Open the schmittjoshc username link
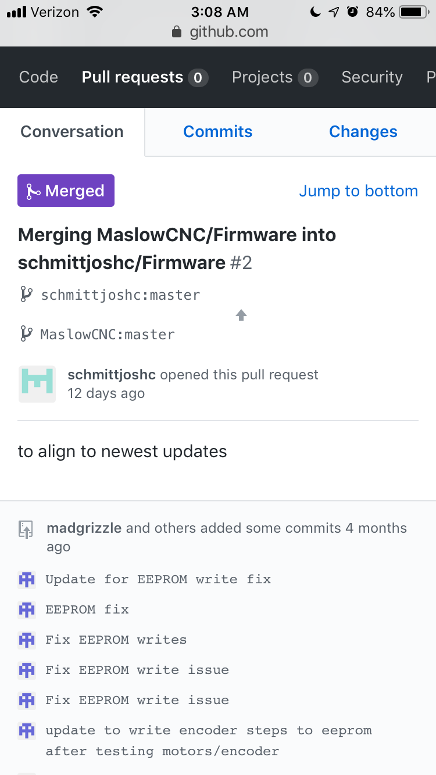Screen dimensions: 436x775 tap(112, 375)
